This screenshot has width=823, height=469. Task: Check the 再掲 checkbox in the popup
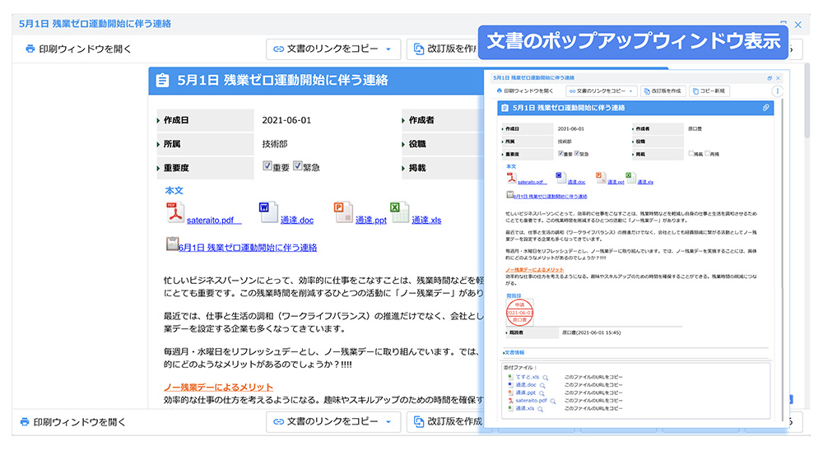(x=708, y=154)
